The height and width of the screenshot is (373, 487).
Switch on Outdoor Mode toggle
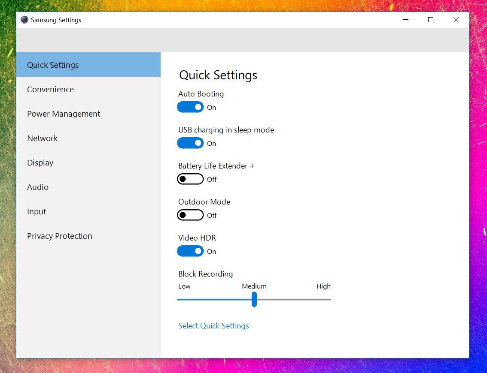190,215
